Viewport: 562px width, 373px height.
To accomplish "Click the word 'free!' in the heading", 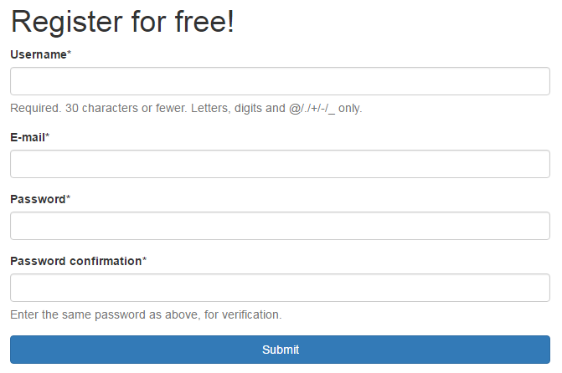I will [204, 22].
